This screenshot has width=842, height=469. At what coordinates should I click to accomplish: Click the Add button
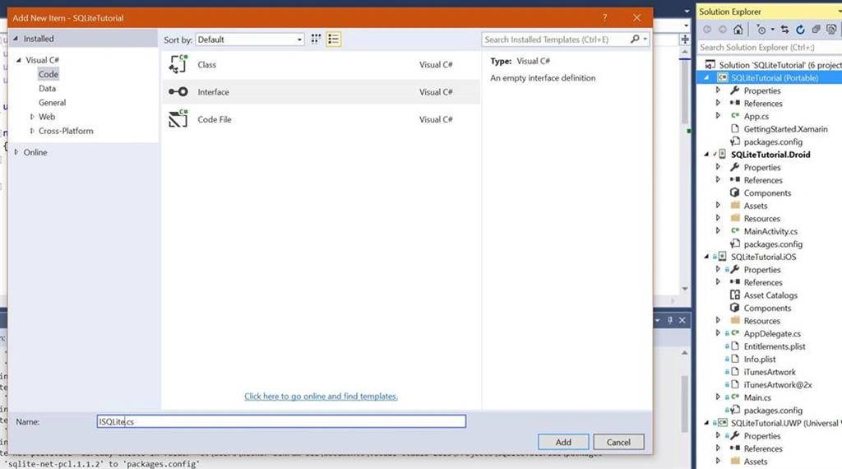(x=563, y=442)
